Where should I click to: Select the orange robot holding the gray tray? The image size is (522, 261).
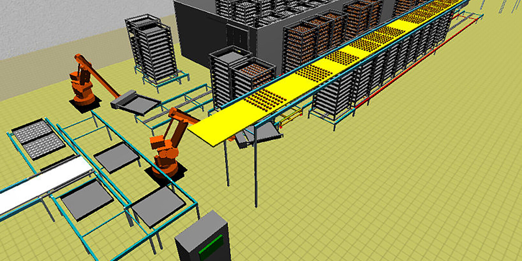pos(82,82)
